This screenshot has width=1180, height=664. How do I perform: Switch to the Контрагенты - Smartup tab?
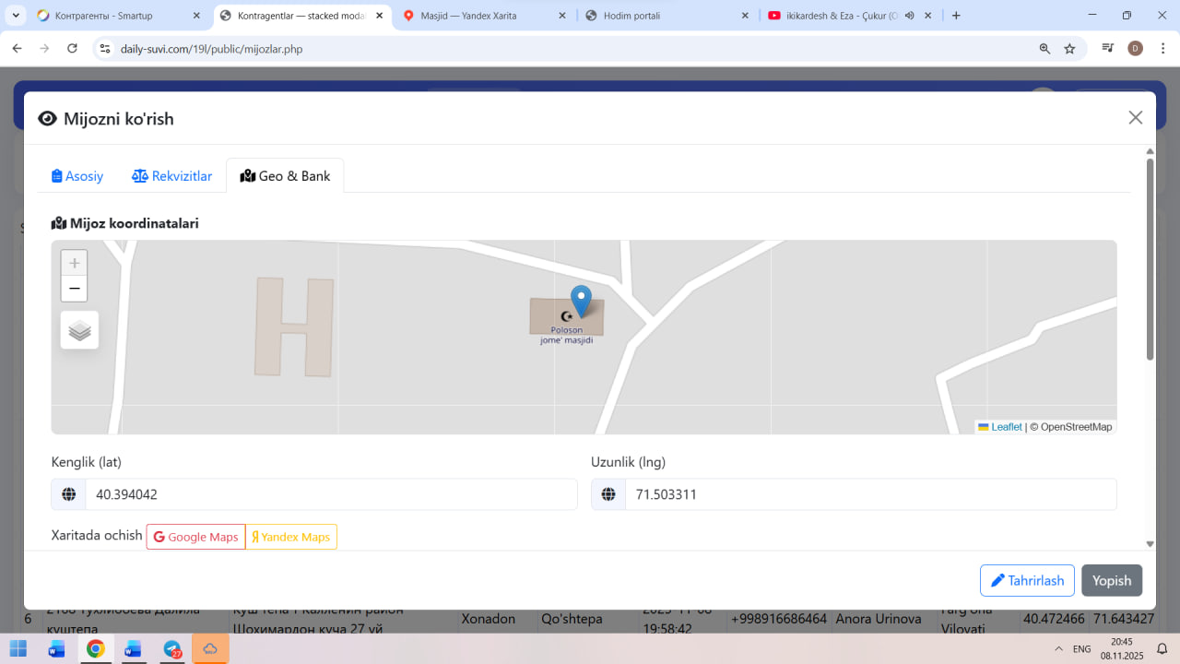[x=119, y=16]
